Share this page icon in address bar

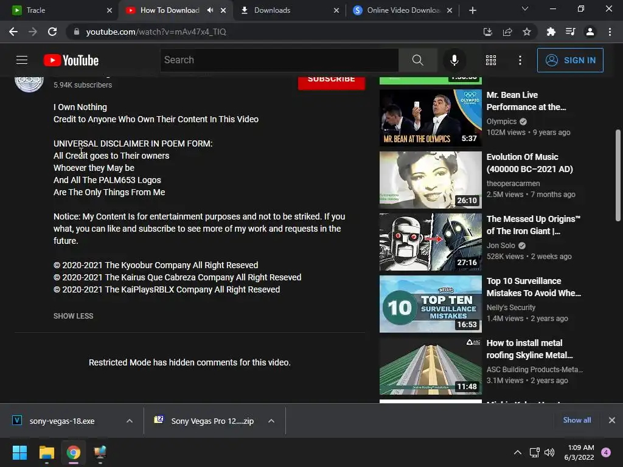[x=507, y=32]
